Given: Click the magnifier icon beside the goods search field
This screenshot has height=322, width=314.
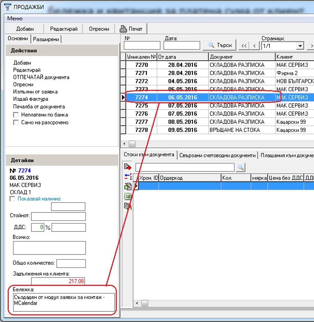Looking at the screenshot, I should tap(241, 168).
